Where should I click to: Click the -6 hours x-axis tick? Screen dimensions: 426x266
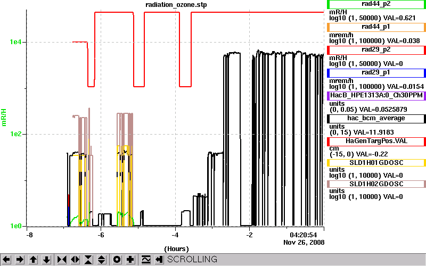tap(101, 235)
